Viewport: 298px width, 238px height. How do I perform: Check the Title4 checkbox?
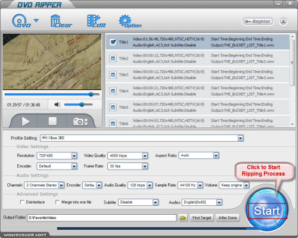point(113,91)
